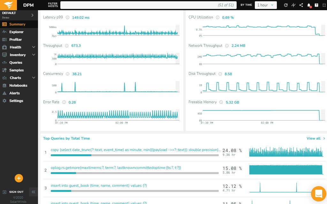Screen dimensions: 327x204
Task: Open the chat support bubble
Action: coord(318,194)
